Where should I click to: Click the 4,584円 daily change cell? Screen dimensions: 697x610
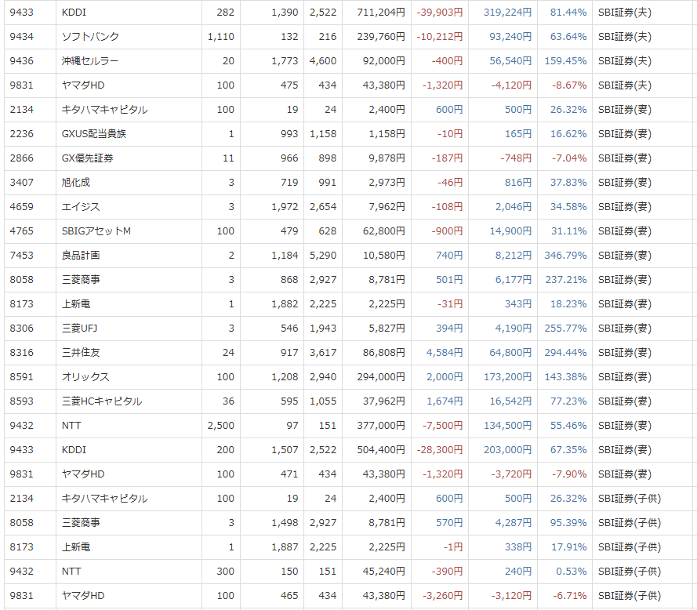pos(445,353)
